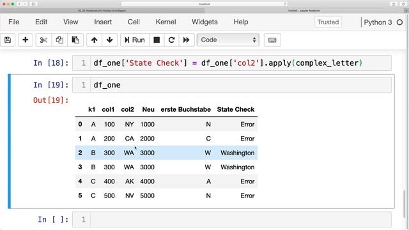Open the Edit menu

point(41,22)
